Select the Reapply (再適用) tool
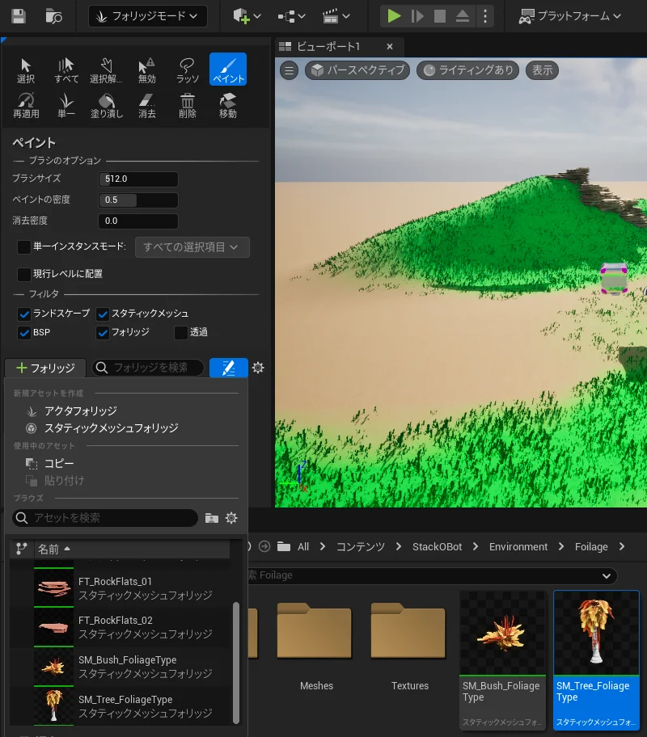This screenshot has width=647, height=737. click(x=26, y=104)
